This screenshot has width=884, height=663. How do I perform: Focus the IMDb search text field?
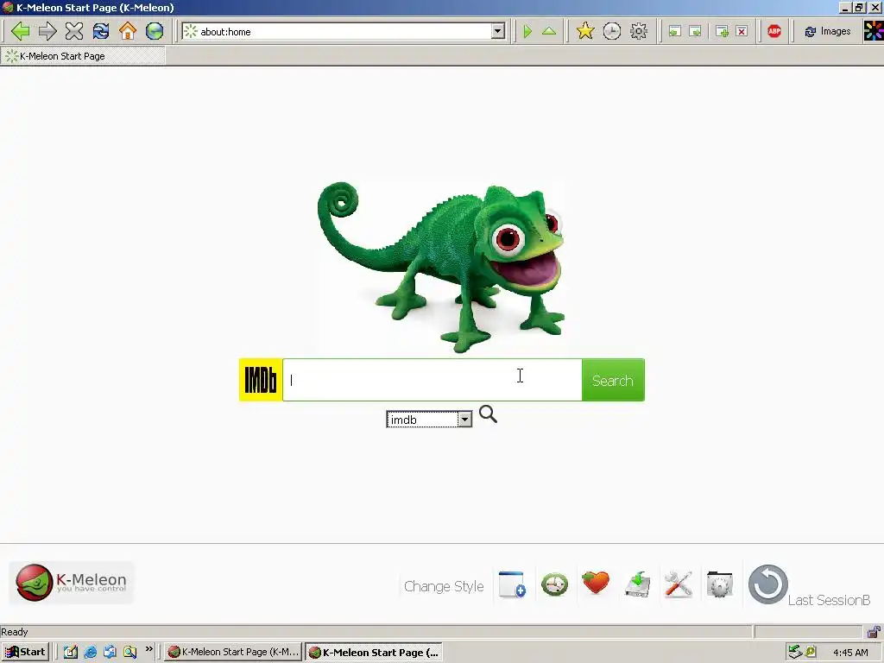point(432,380)
